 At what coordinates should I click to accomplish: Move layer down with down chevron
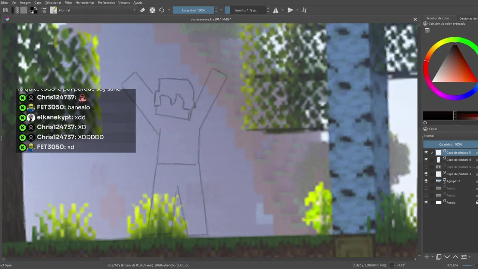tap(447, 257)
